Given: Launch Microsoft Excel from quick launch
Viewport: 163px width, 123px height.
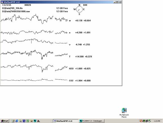Looking at the screenshot, I should coord(28,121).
